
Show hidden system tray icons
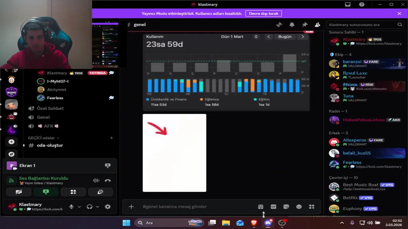(x=342, y=223)
